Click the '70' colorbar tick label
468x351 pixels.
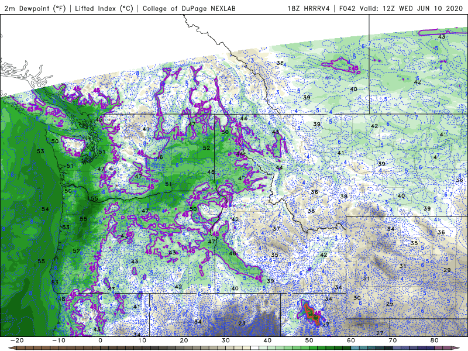click(393, 340)
